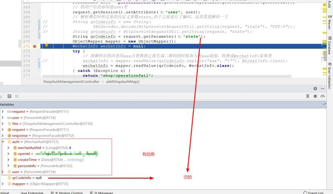333x194 pixels.
Task: Open debug panel settings gear
Action: 315,89
